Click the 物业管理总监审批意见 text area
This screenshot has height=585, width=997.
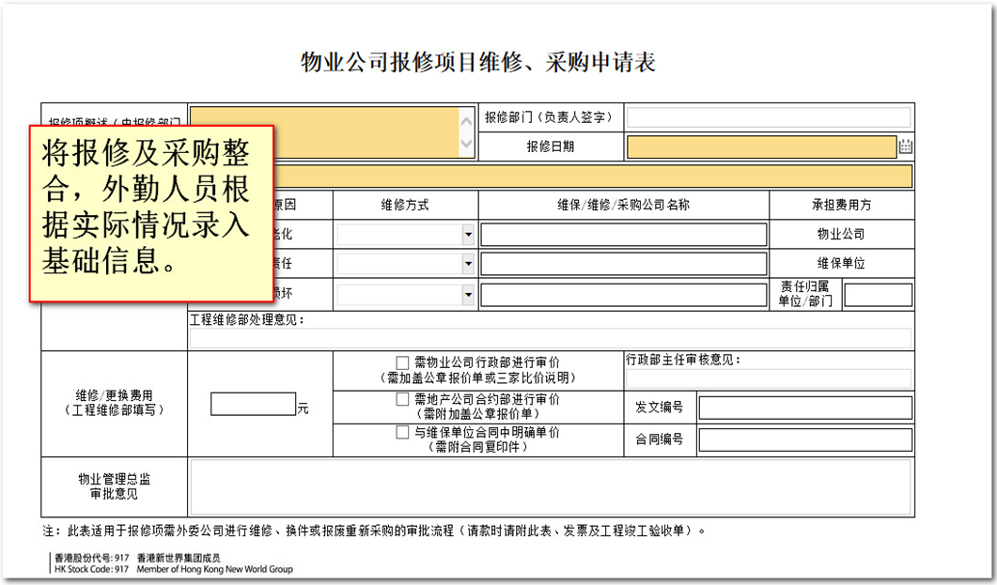pyautogui.click(x=551, y=487)
